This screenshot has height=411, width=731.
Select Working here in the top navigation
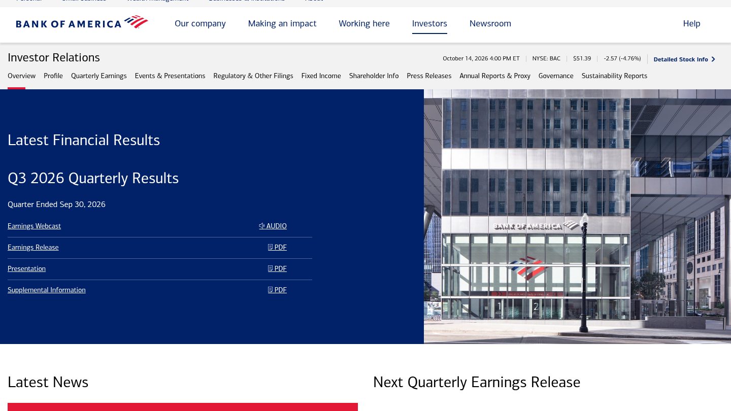pyautogui.click(x=364, y=23)
